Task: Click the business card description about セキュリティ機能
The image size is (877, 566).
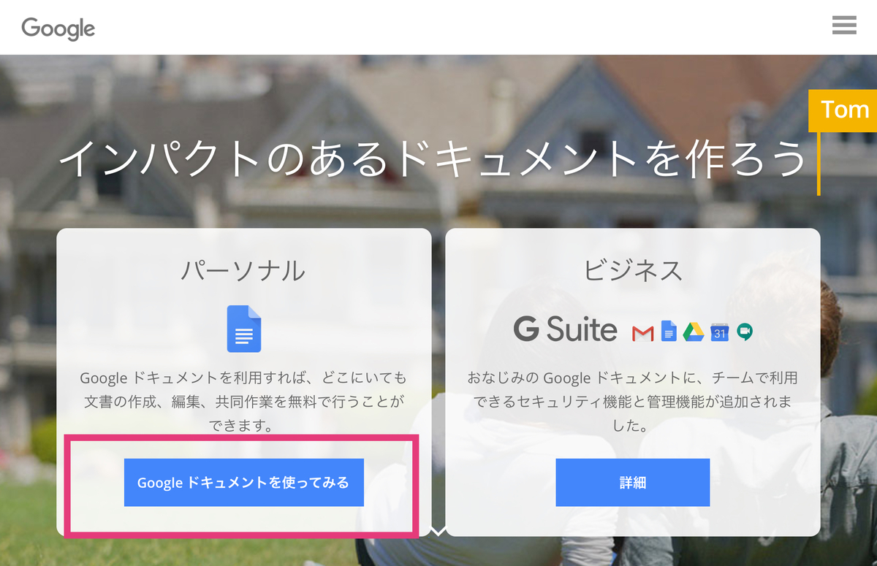Action: (x=633, y=402)
